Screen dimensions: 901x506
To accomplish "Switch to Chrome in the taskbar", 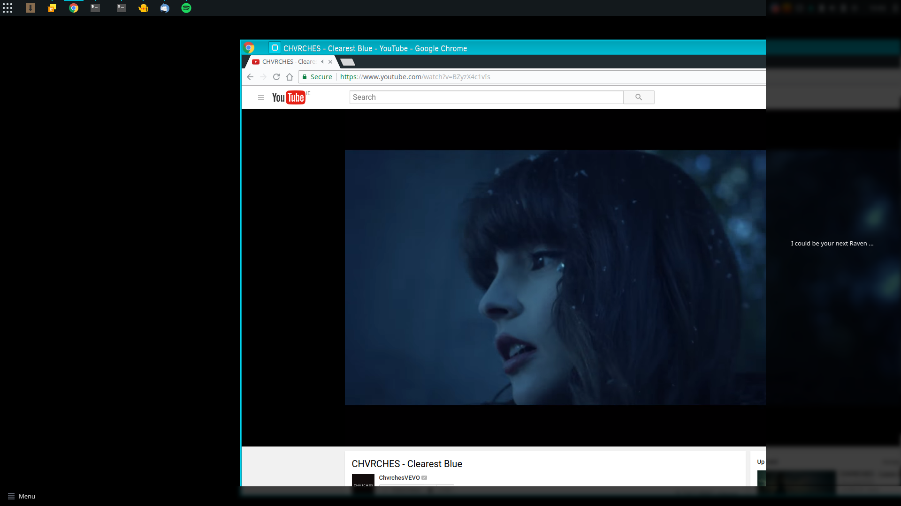I will (74, 8).
